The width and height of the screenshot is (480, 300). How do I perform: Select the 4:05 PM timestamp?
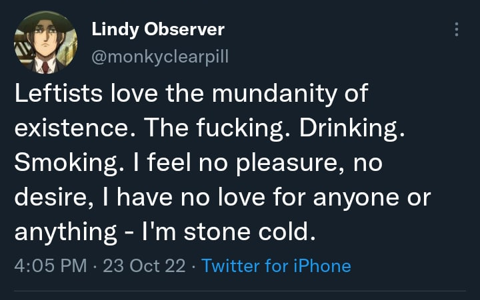pos(51,265)
